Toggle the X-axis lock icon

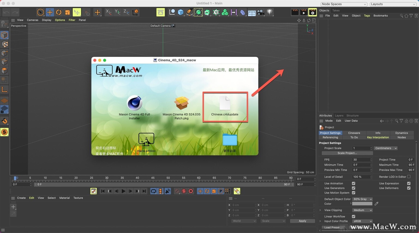pyautogui.click(x=109, y=12)
